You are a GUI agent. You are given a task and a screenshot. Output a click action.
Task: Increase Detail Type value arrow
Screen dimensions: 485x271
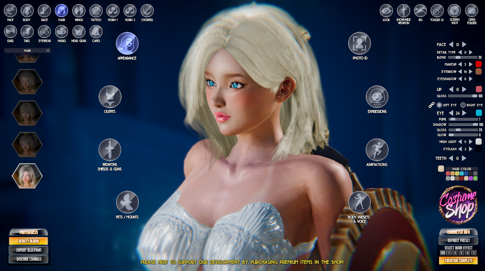471,52
